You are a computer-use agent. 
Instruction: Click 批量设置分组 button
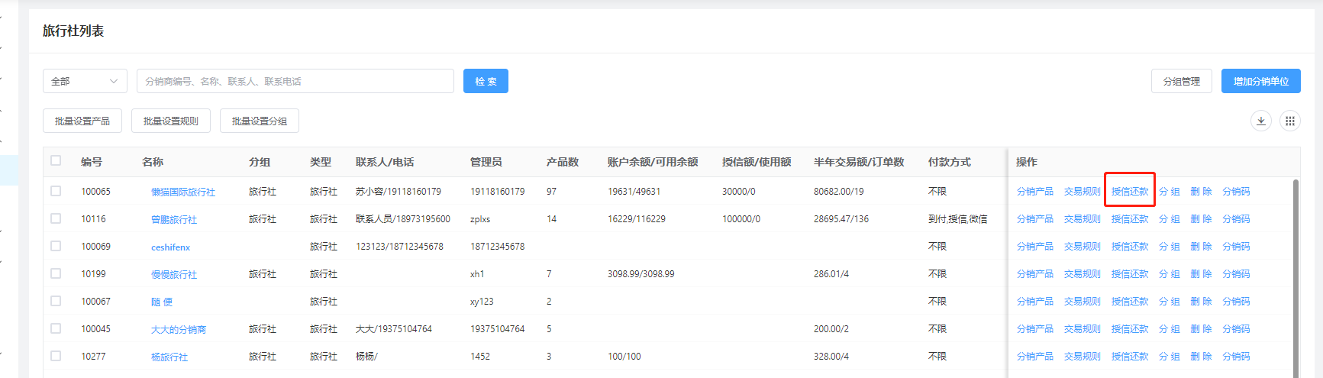pos(260,121)
